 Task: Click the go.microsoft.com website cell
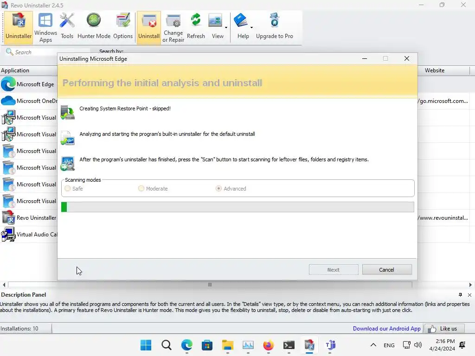click(x=443, y=101)
